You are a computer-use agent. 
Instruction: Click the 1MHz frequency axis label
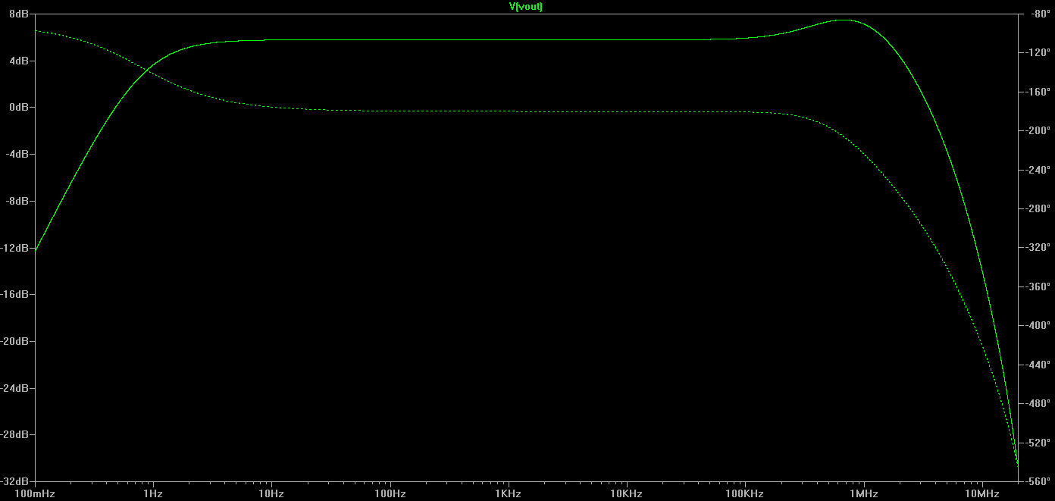click(x=862, y=493)
